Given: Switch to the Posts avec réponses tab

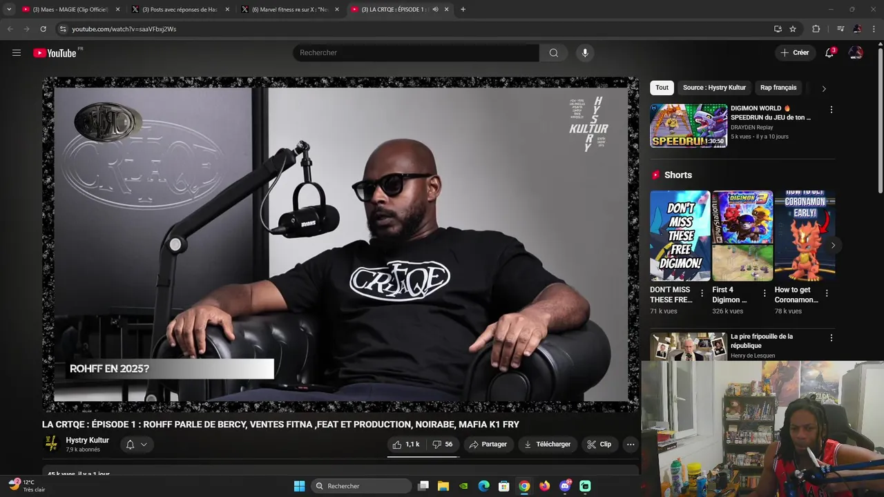Looking at the screenshot, I should (179, 10).
